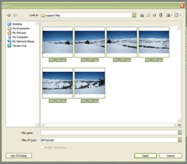Select the IMG_1461.jpg thumbnail
The image size is (187, 164).
pos(90,83)
